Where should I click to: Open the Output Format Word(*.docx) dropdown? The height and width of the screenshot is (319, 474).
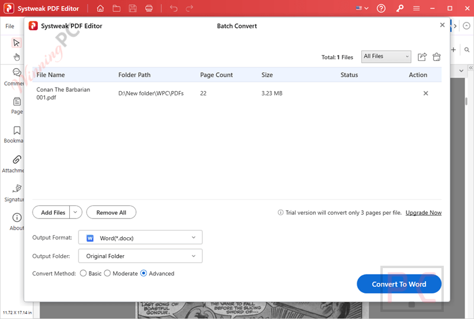click(140, 238)
